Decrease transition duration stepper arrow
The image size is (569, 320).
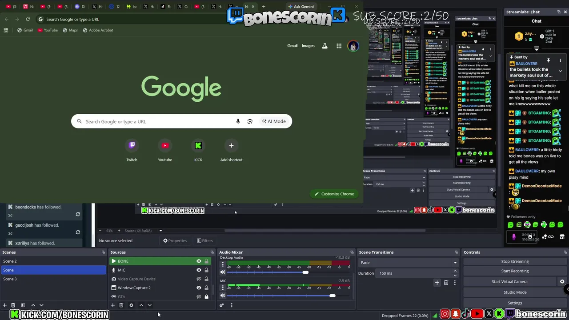pyautogui.click(x=456, y=275)
